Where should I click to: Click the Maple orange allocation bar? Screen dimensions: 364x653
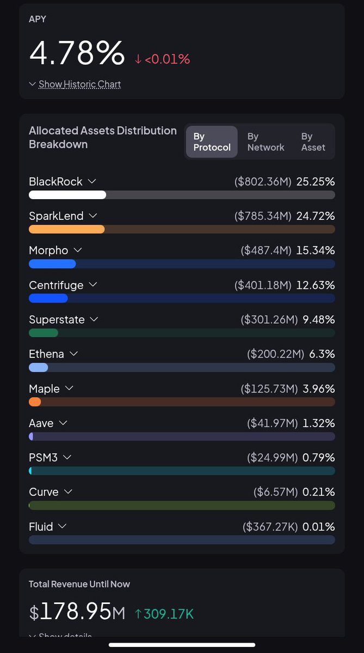click(x=35, y=402)
